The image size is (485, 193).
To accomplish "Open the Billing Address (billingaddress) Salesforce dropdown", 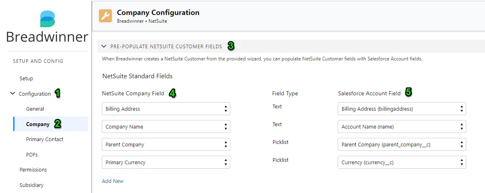I will point(402,109).
